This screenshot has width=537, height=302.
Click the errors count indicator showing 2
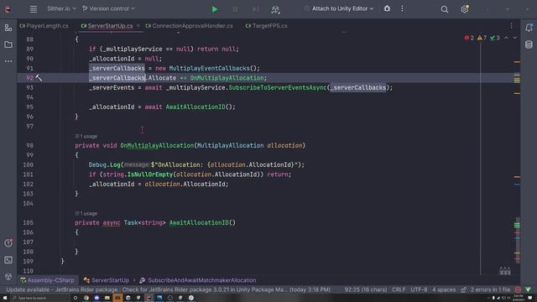469,38
